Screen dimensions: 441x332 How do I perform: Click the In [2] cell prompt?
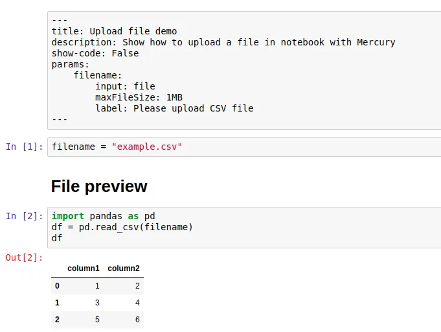[x=24, y=216]
